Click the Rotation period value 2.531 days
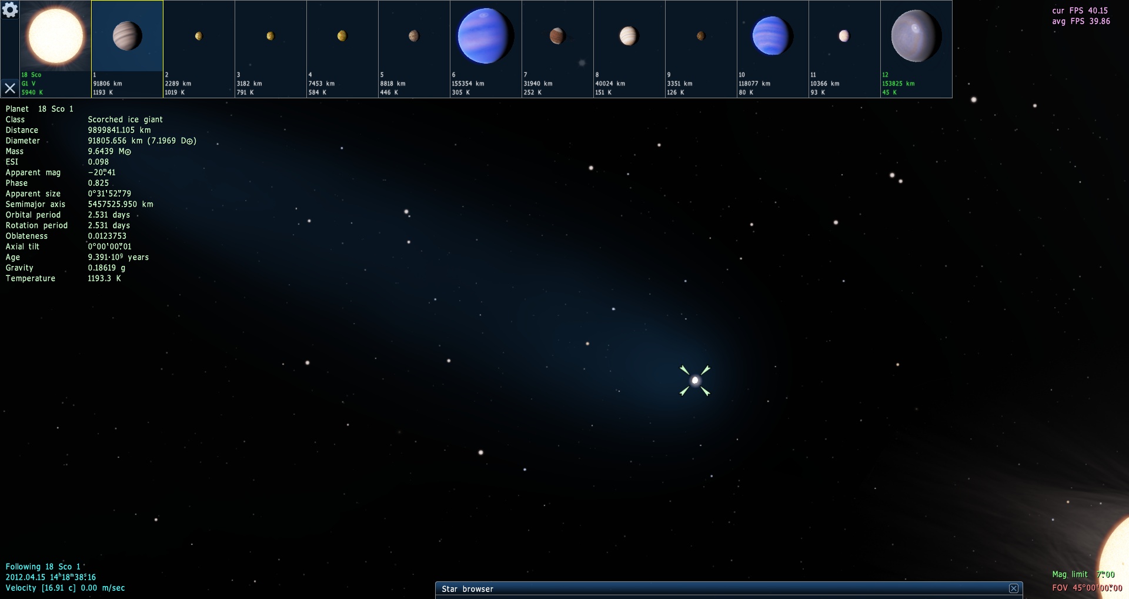 [x=109, y=225]
